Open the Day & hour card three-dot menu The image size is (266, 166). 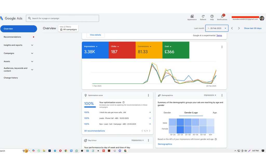click(x=148, y=140)
